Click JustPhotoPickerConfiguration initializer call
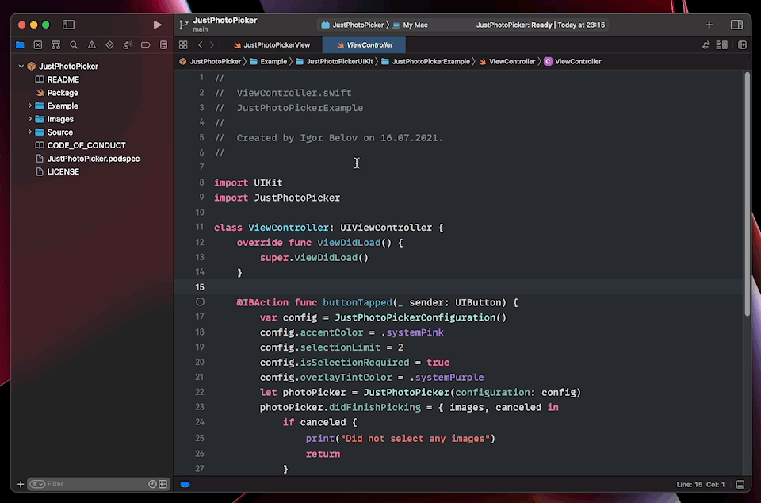Screen dimensions: 761x503 click(x=420, y=317)
